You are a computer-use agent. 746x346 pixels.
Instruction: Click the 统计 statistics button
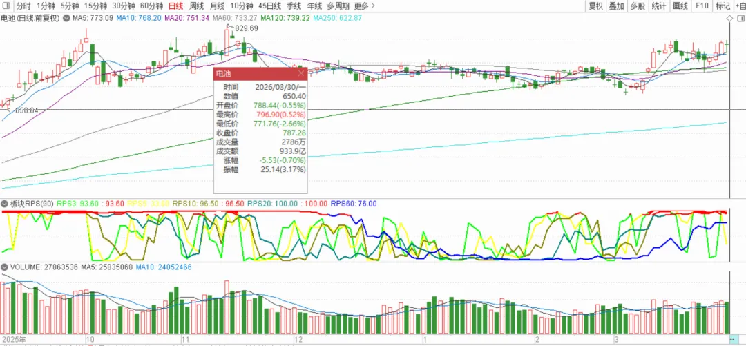pyautogui.click(x=659, y=6)
